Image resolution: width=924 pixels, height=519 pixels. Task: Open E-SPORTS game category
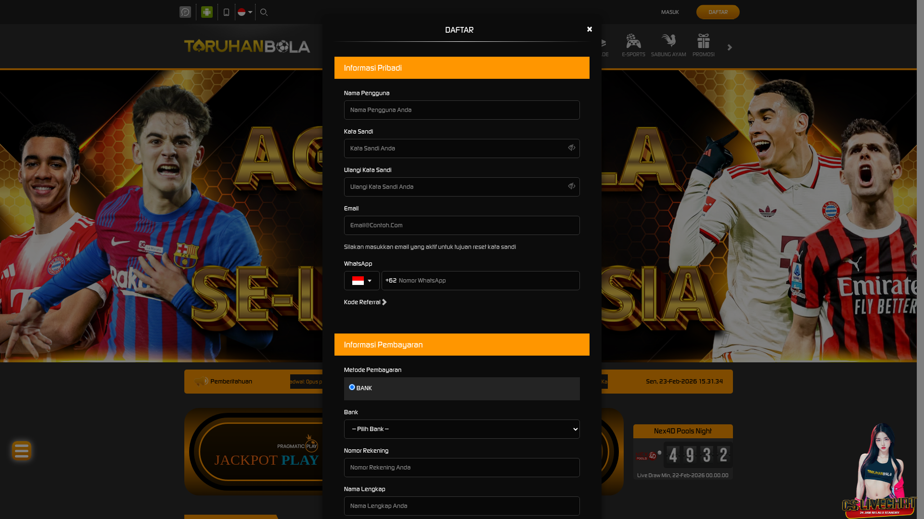coord(633,46)
